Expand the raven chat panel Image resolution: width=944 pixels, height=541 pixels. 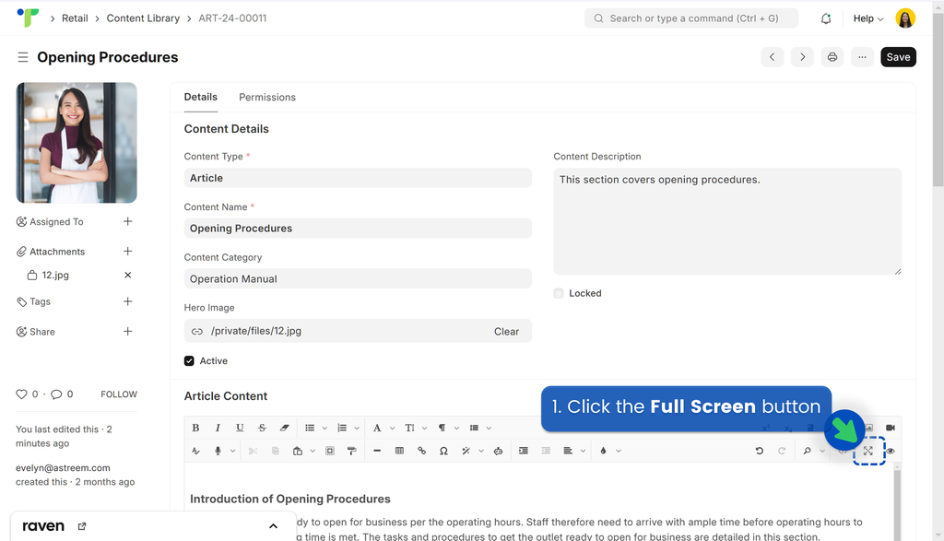point(273,526)
